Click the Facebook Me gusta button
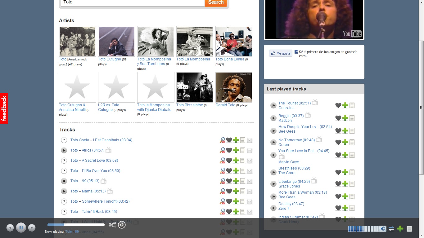The width and height of the screenshot is (424, 238). (281, 53)
